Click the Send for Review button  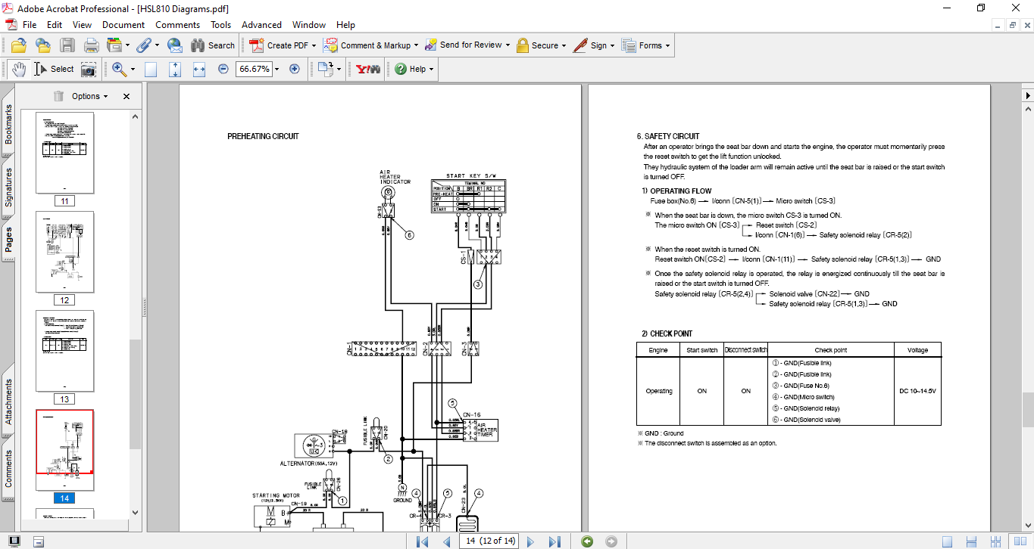(467, 45)
